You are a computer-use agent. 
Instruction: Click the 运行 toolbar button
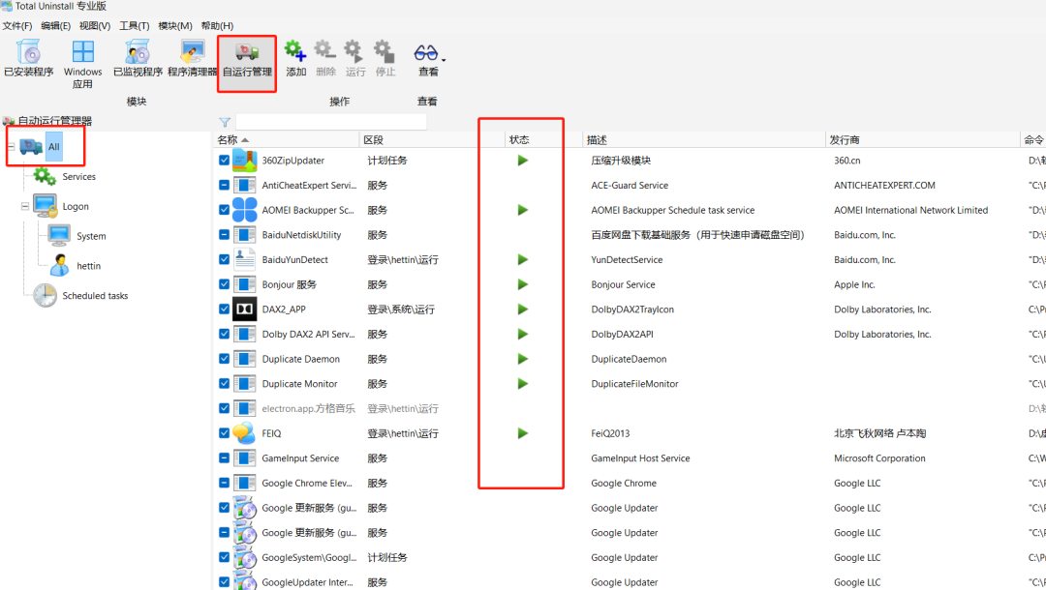pyautogui.click(x=354, y=58)
